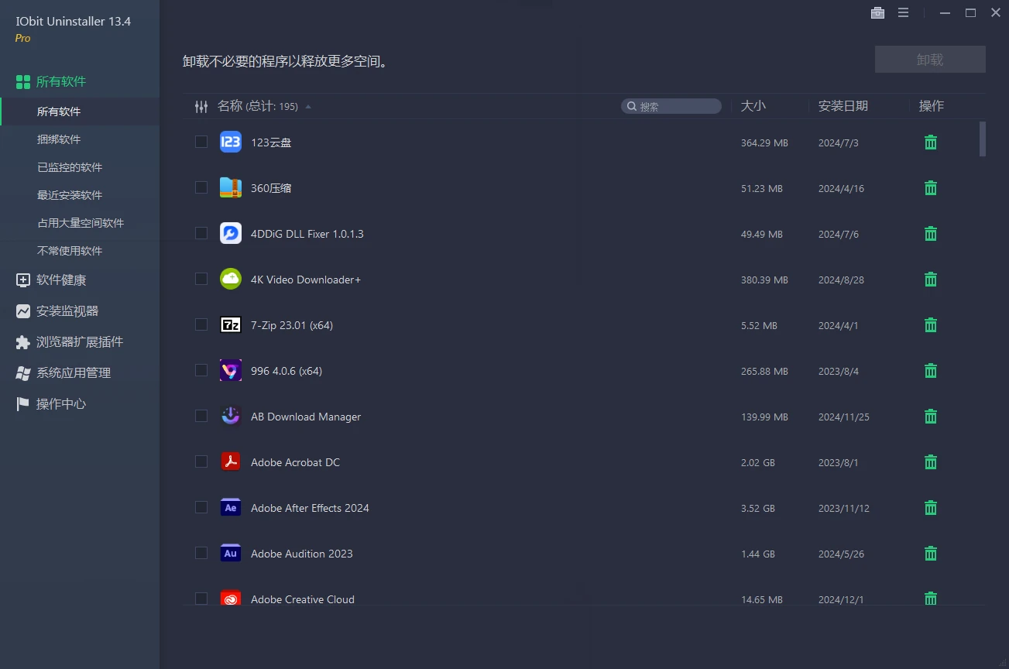Click the 操作 column header
This screenshot has height=669, width=1009.
[x=932, y=106]
